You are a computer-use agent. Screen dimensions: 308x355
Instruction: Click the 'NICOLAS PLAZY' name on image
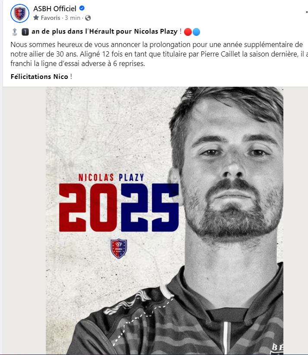pos(111,178)
